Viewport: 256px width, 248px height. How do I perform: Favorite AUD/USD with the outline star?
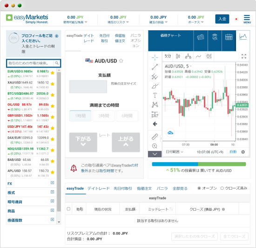[x=121, y=61]
